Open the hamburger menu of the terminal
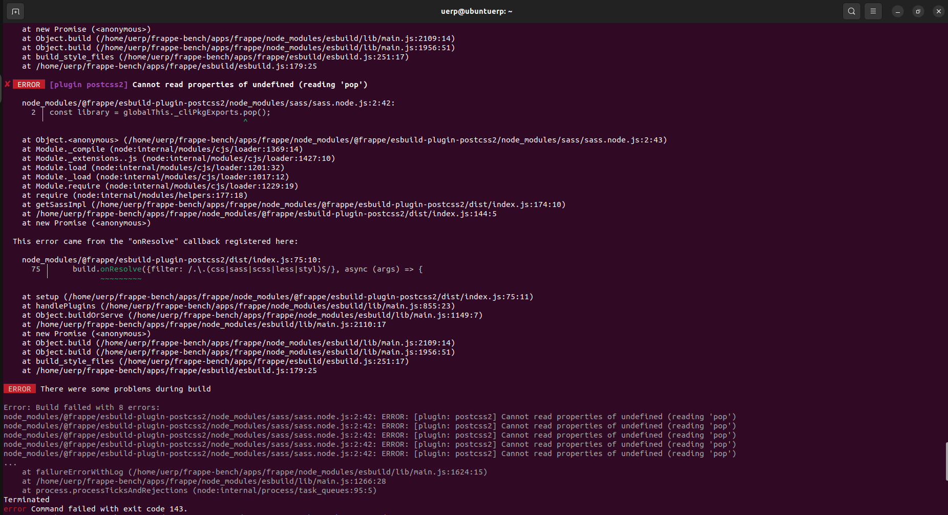Screen dimensions: 948x515 click(873, 11)
